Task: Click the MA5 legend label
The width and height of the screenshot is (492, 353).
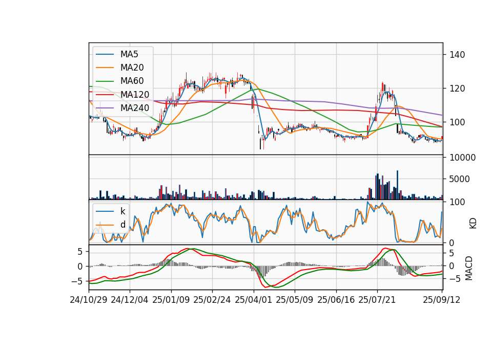Action: 129,54
